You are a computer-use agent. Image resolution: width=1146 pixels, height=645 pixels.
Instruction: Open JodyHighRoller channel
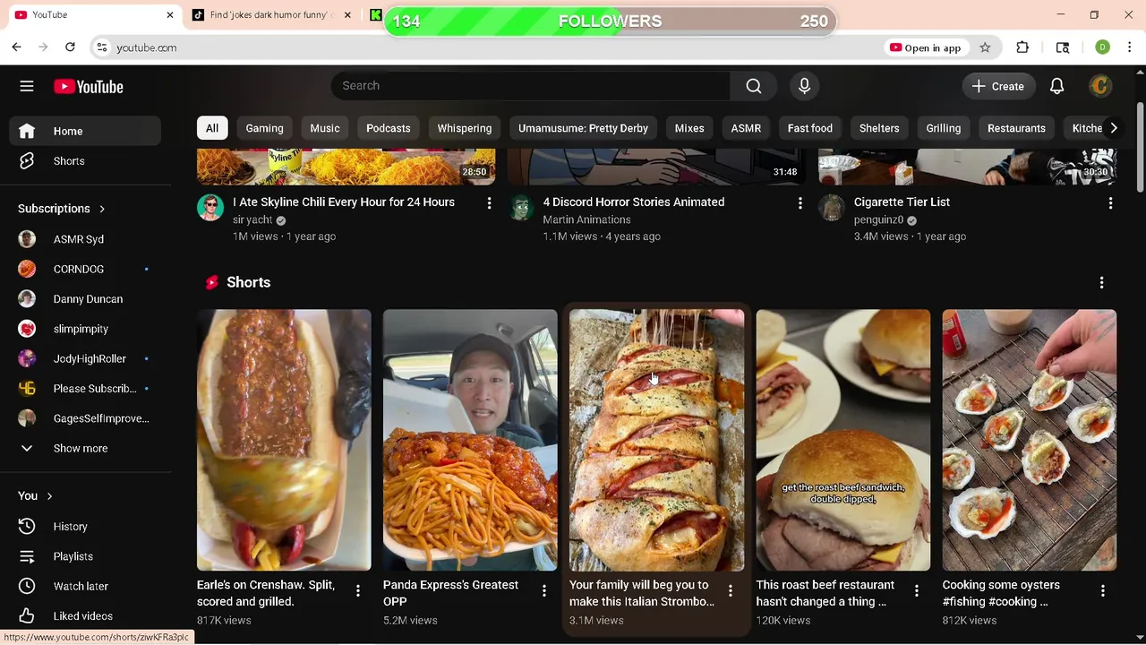pyautogui.click(x=85, y=358)
